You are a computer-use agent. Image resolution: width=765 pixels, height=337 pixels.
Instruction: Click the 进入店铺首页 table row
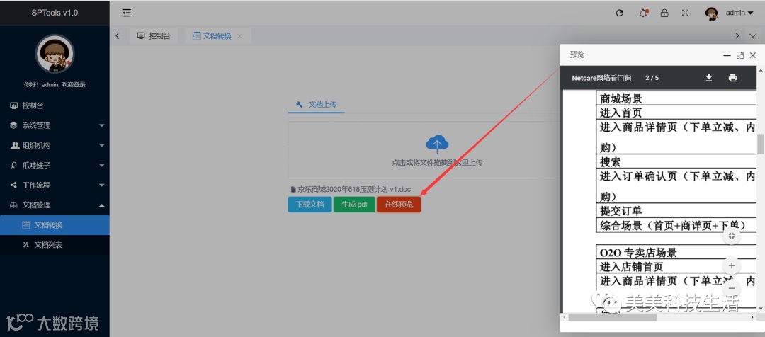pyautogui.click(x=676, y=267)
